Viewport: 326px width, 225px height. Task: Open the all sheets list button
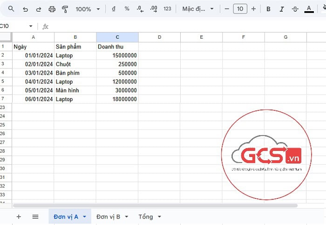35,217
